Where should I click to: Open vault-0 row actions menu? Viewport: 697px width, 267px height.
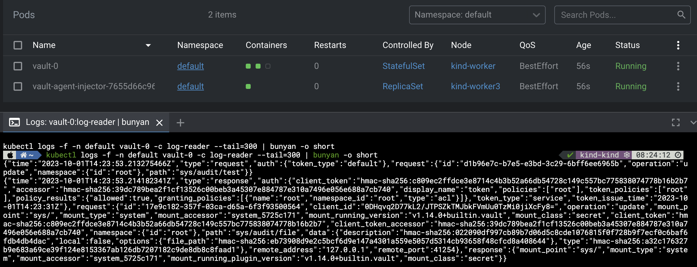[x=678, y=66]
